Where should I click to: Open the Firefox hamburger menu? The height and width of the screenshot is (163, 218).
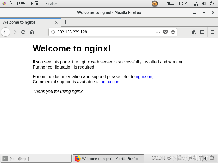pyautogui.click(x=213, y=32)
